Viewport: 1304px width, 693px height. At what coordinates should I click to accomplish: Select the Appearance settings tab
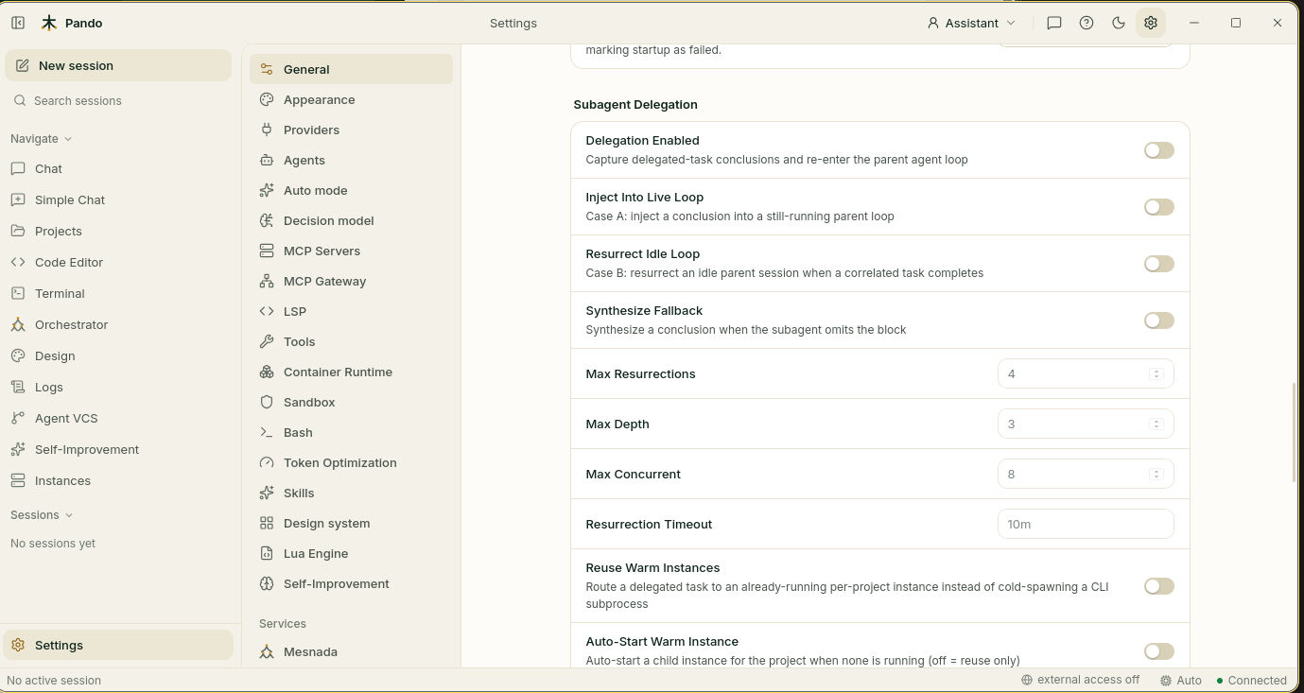pos(351,99)
